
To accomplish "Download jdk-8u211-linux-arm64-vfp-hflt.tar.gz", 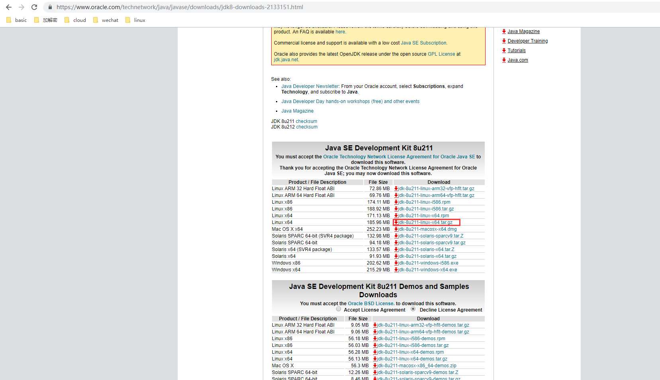I will pos(437,195).
